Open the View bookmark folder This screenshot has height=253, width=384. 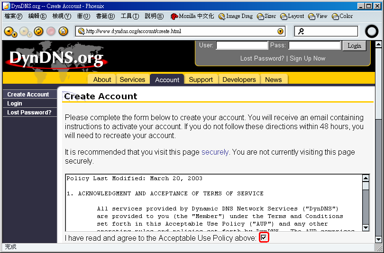[x=318, y=17]
